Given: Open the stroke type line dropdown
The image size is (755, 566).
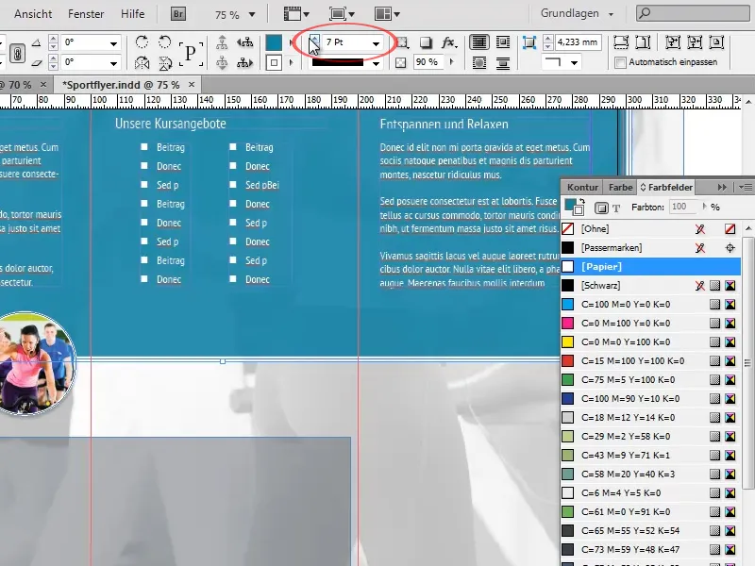Looking at the screenshot, I should click(x=376, y=63).
